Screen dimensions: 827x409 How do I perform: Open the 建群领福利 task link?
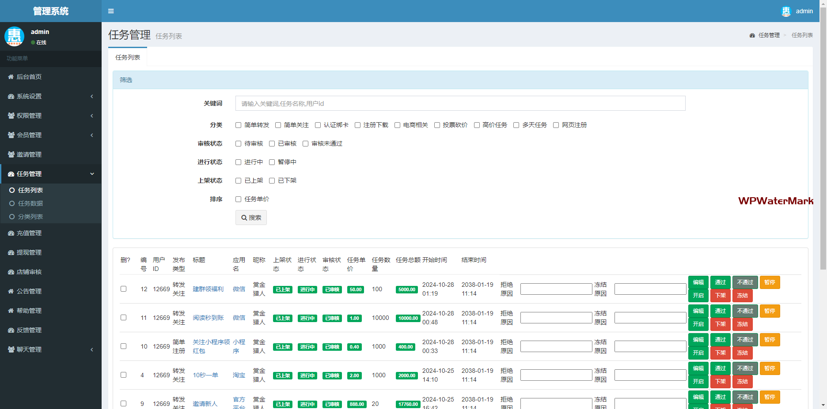pyautogui.click(x=208, y=289)
